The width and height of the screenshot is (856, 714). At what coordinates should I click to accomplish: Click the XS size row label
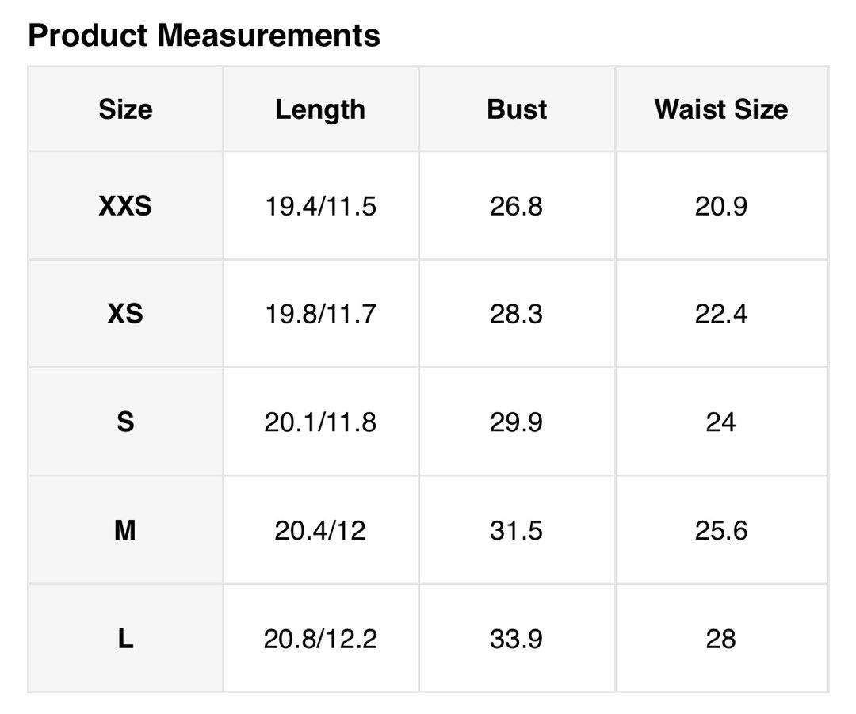[125, 314]
